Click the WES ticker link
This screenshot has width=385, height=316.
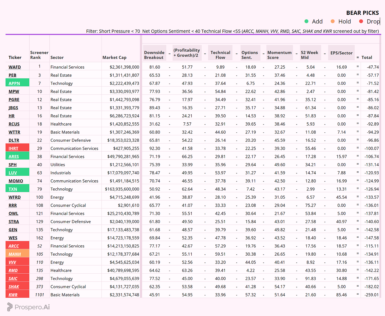13,238
